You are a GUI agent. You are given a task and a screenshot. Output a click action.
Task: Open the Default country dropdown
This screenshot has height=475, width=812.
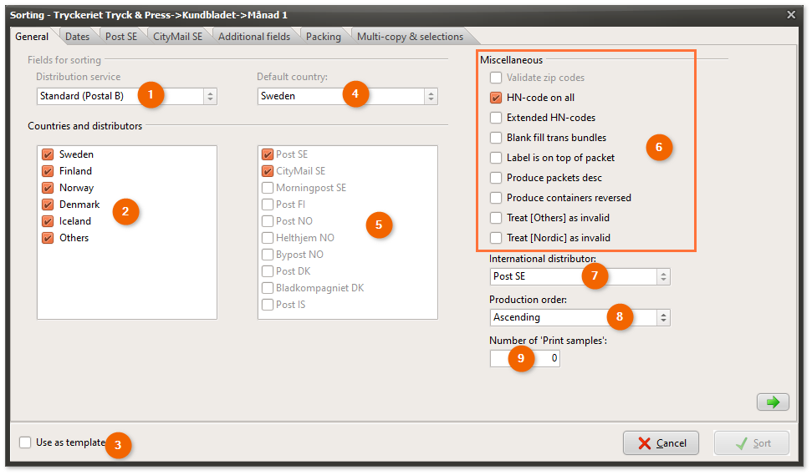point(431,96)
